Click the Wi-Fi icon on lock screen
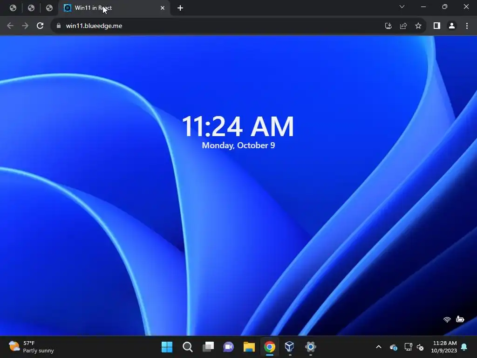Screen dimensions: 477x358 pyautogui.click(x=447, y=319)
